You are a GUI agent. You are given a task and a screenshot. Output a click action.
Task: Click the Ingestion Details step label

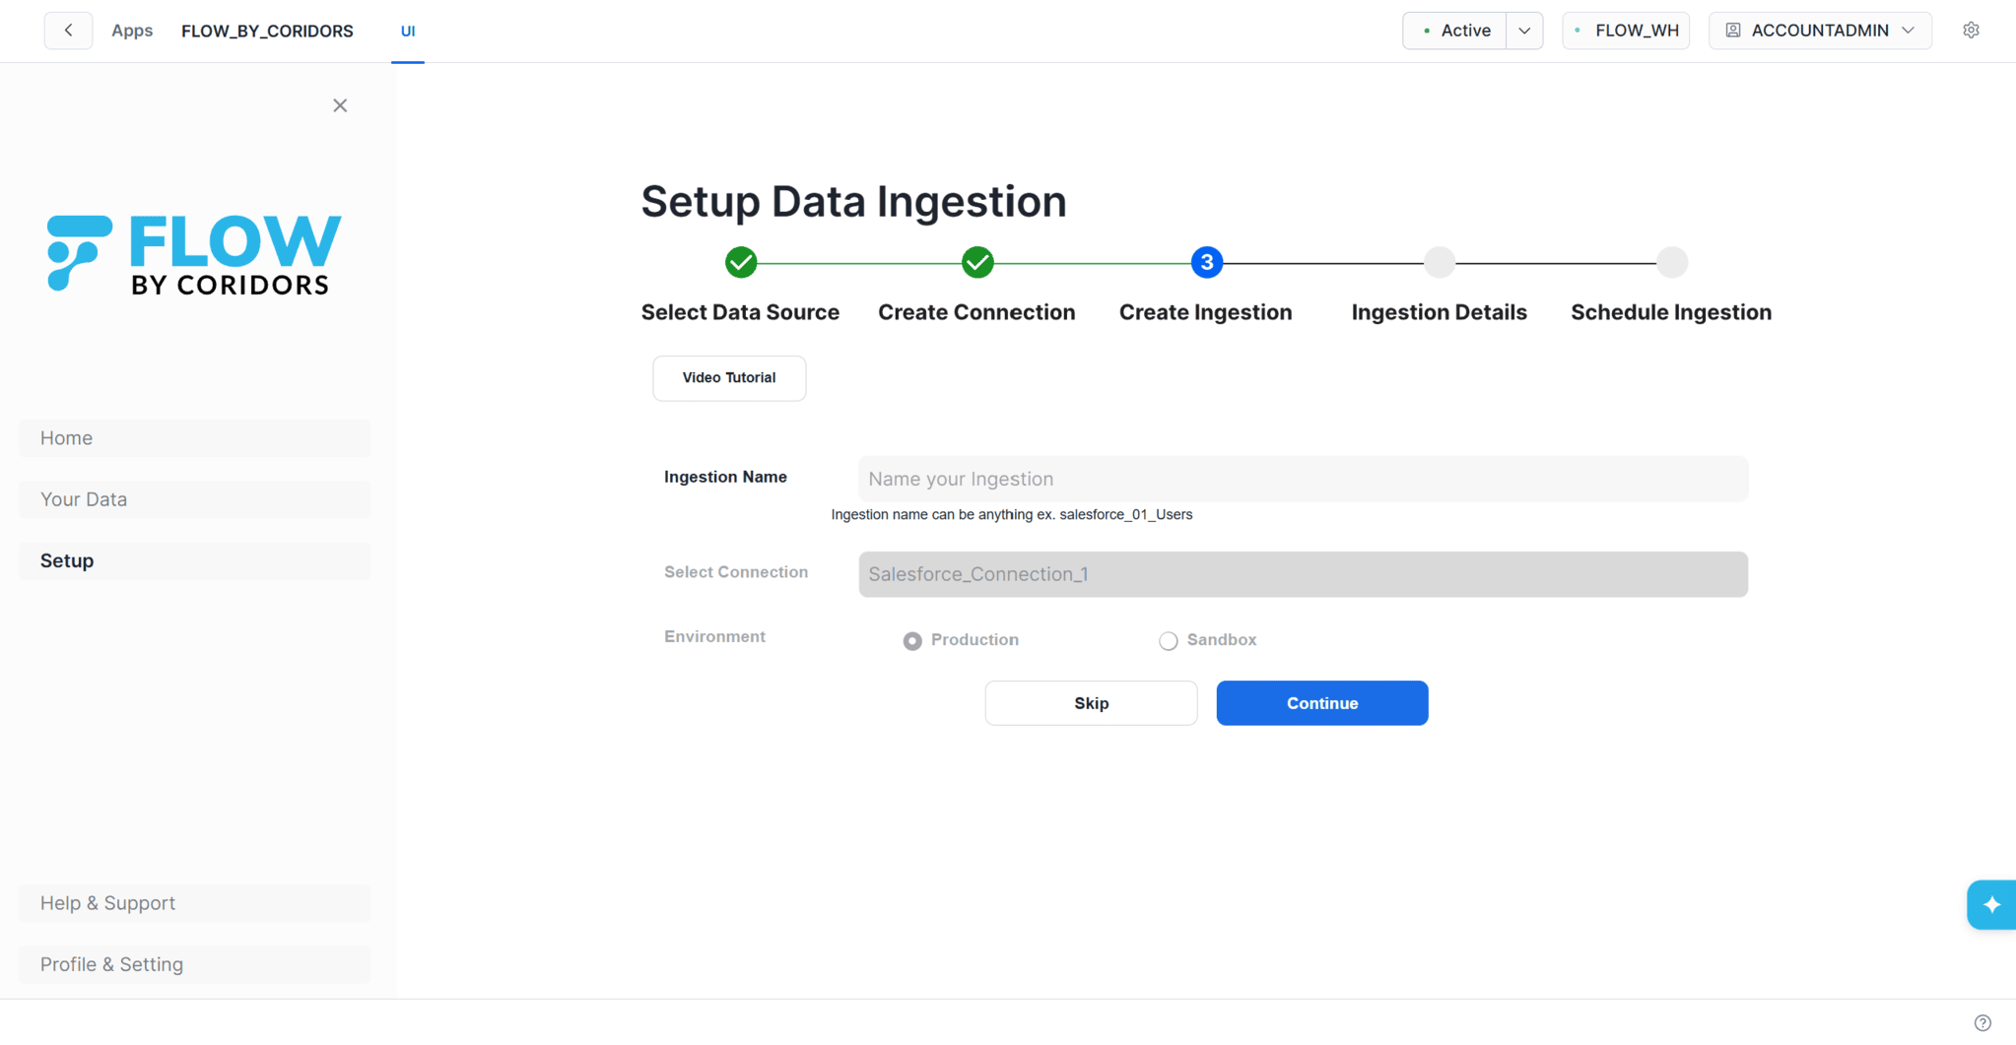pos(1439,312)
